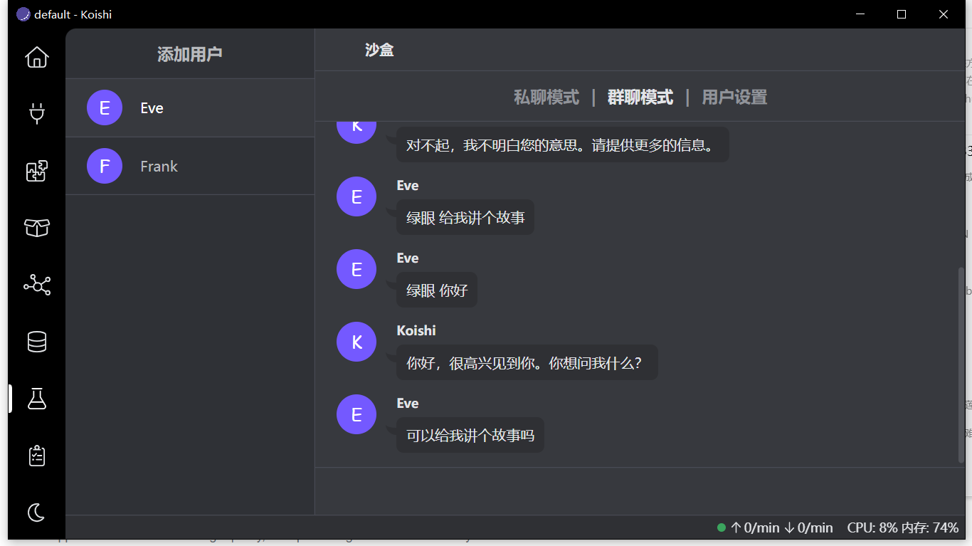Click the Koishi app logo in title bar
This screenshot has height=546, width=972.
point(23,14)
